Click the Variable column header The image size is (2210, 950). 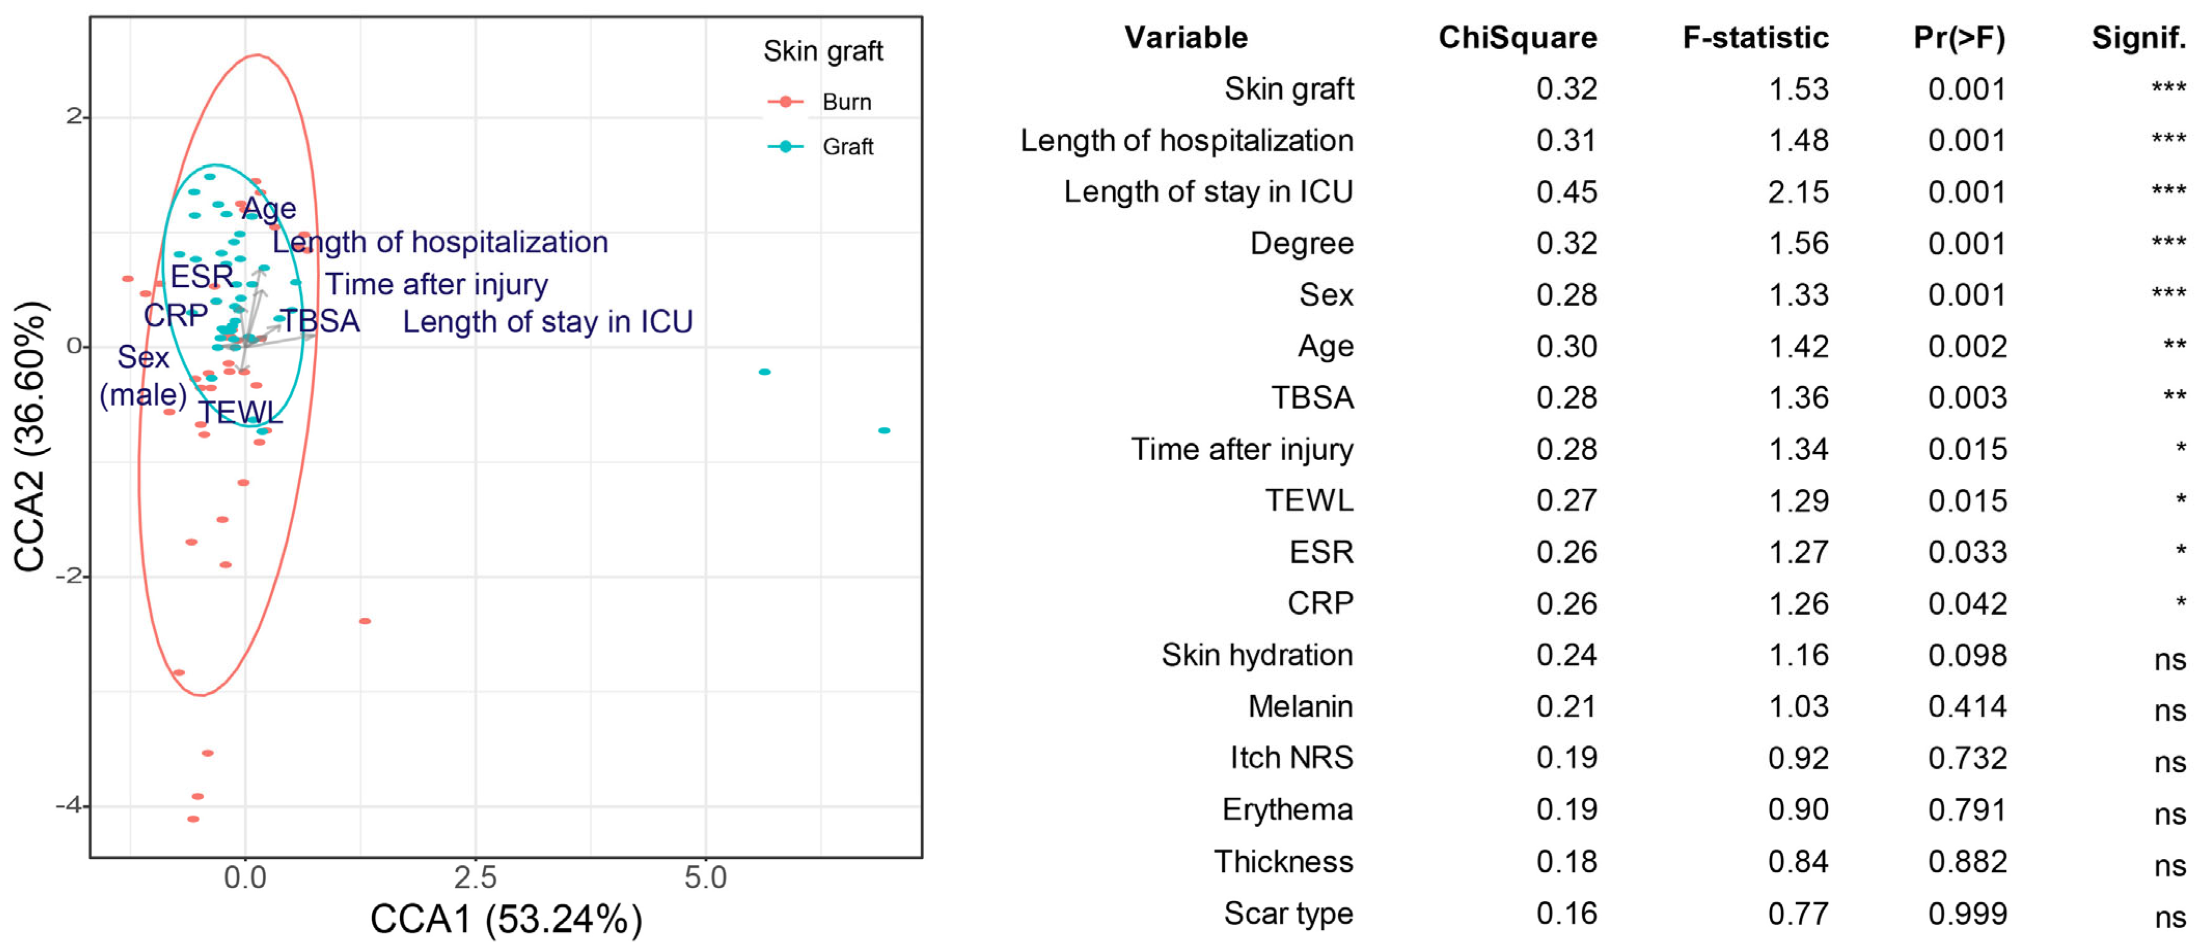[x=1186, y=38]
